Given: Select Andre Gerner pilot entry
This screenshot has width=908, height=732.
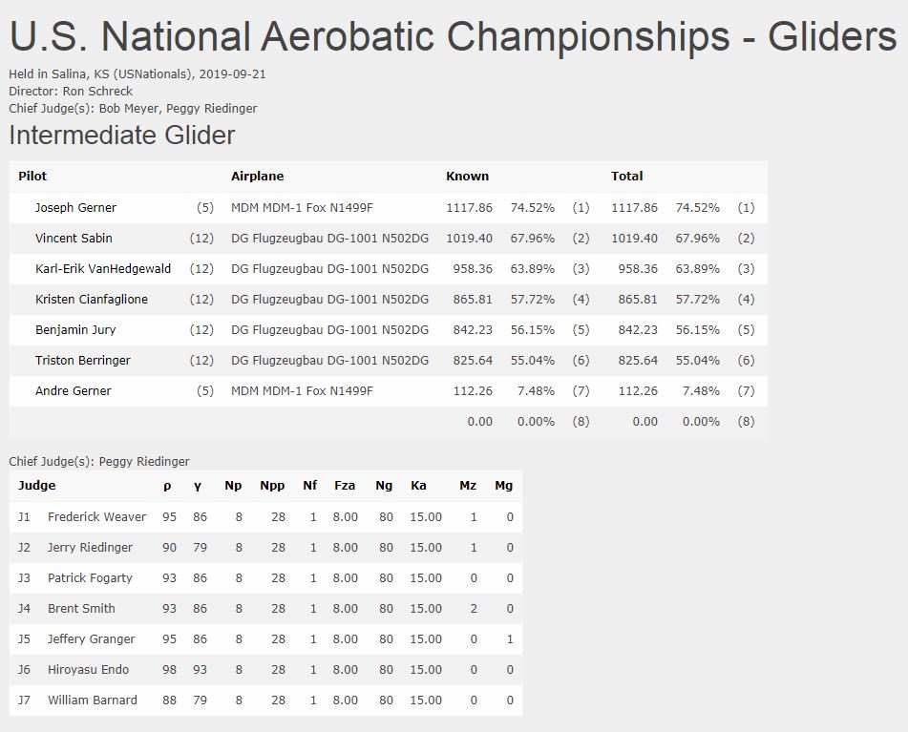Looking at the screenshot, I should tap(73, 391).
